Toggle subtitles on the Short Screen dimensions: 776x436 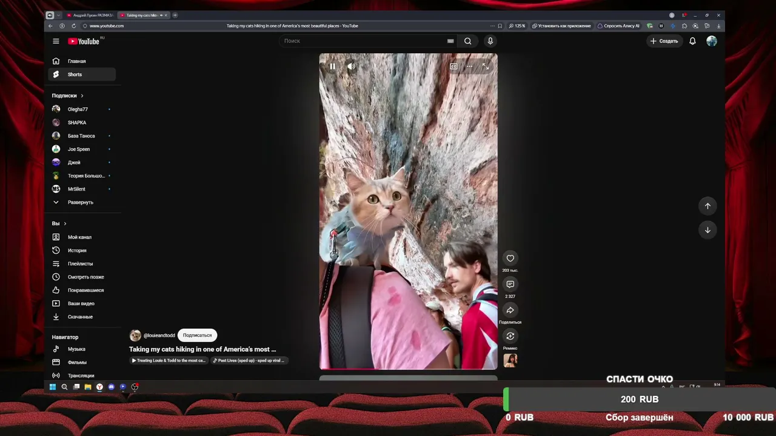pos(453,67)
